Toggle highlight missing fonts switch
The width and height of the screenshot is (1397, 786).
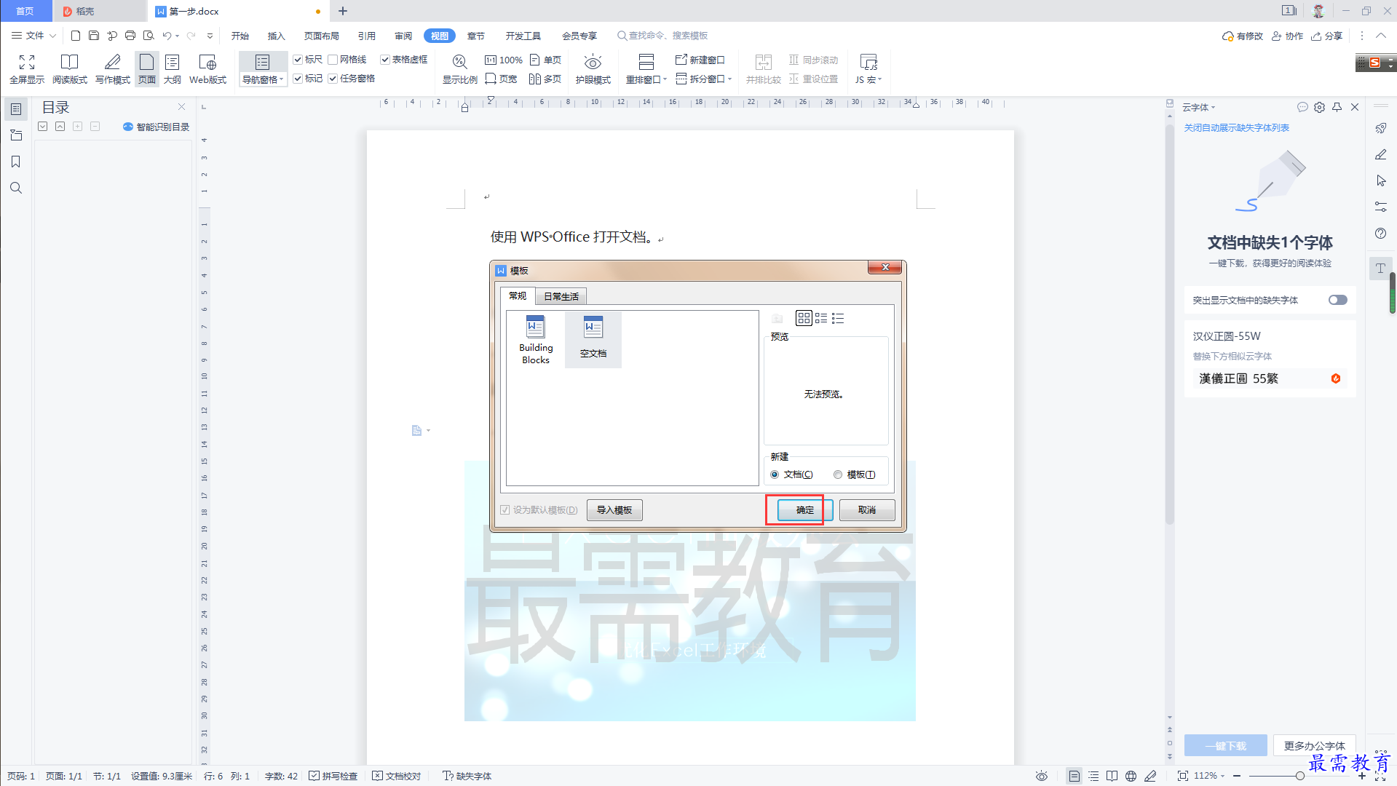pyautogui.click(x=1337, y=300)
